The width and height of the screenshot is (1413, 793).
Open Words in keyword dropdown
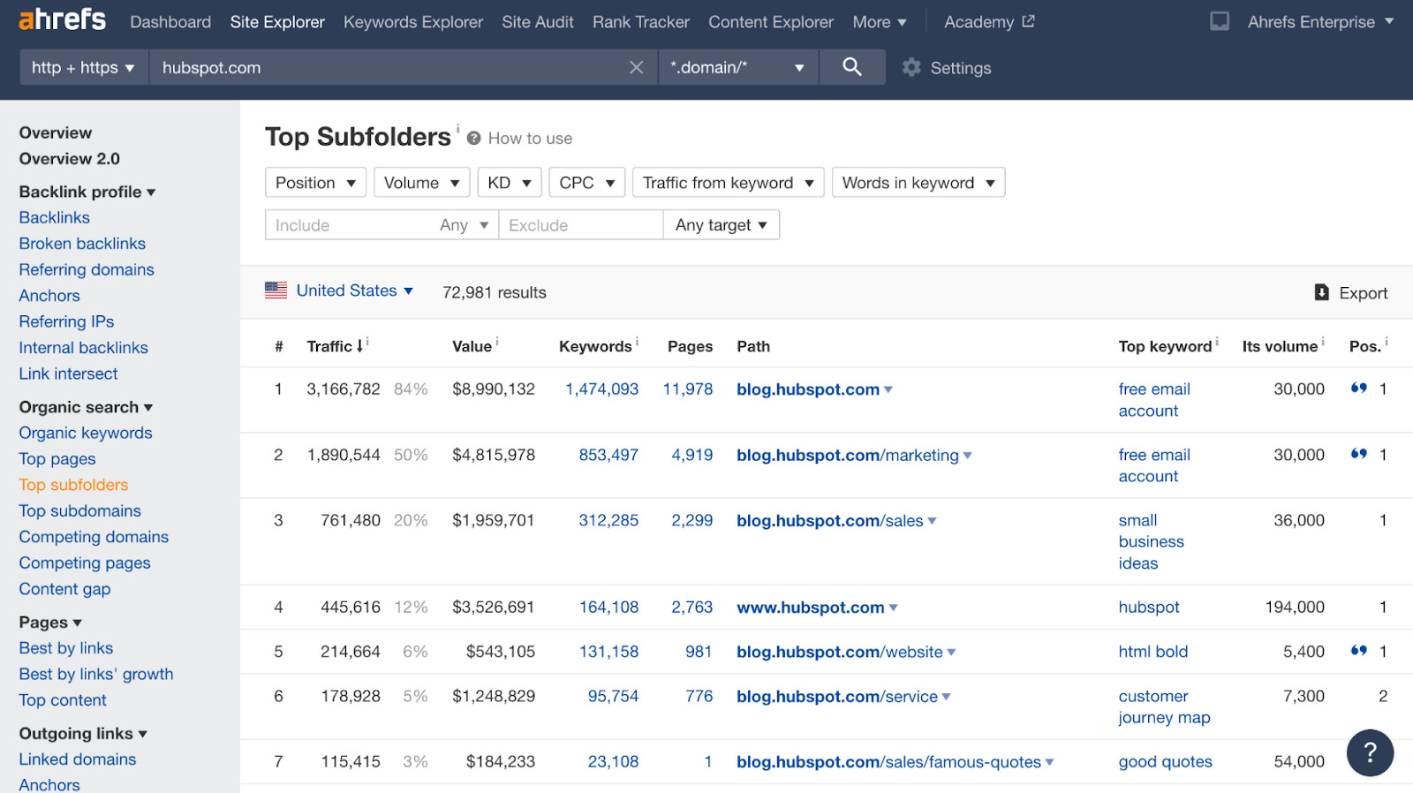(918, 183)
